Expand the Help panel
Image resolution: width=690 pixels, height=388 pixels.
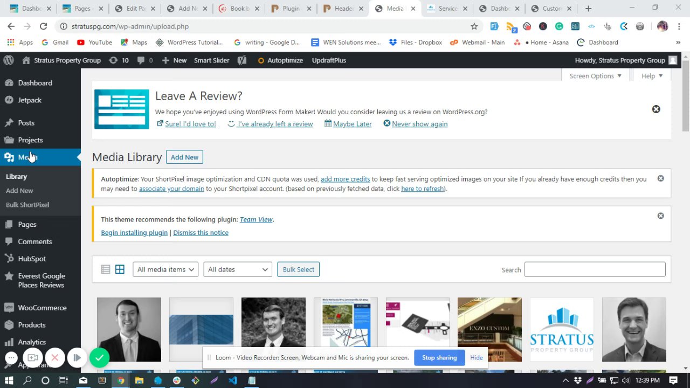coord(652,76)
